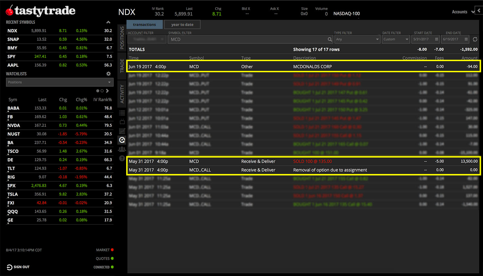483x276 pixels.
Task: Open the list view icon in sidebar
Action: tap(122, 113)
